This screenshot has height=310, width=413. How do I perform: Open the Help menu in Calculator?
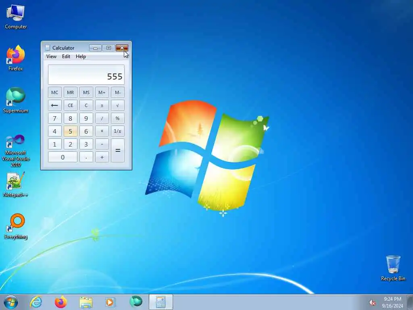coord(81,57)
